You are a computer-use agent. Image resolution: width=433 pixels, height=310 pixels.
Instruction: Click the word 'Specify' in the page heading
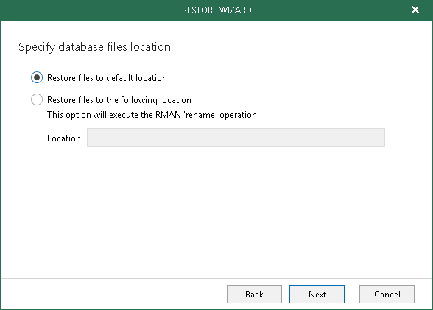pyautogui.click(x=37, y=47)
